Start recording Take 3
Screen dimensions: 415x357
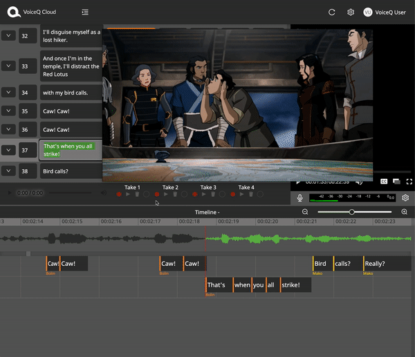pos(195,194)
